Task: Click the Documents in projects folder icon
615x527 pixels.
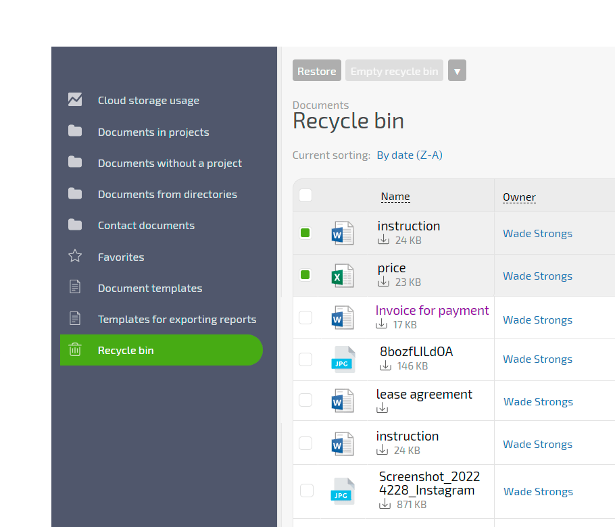Action: point(75,131)
